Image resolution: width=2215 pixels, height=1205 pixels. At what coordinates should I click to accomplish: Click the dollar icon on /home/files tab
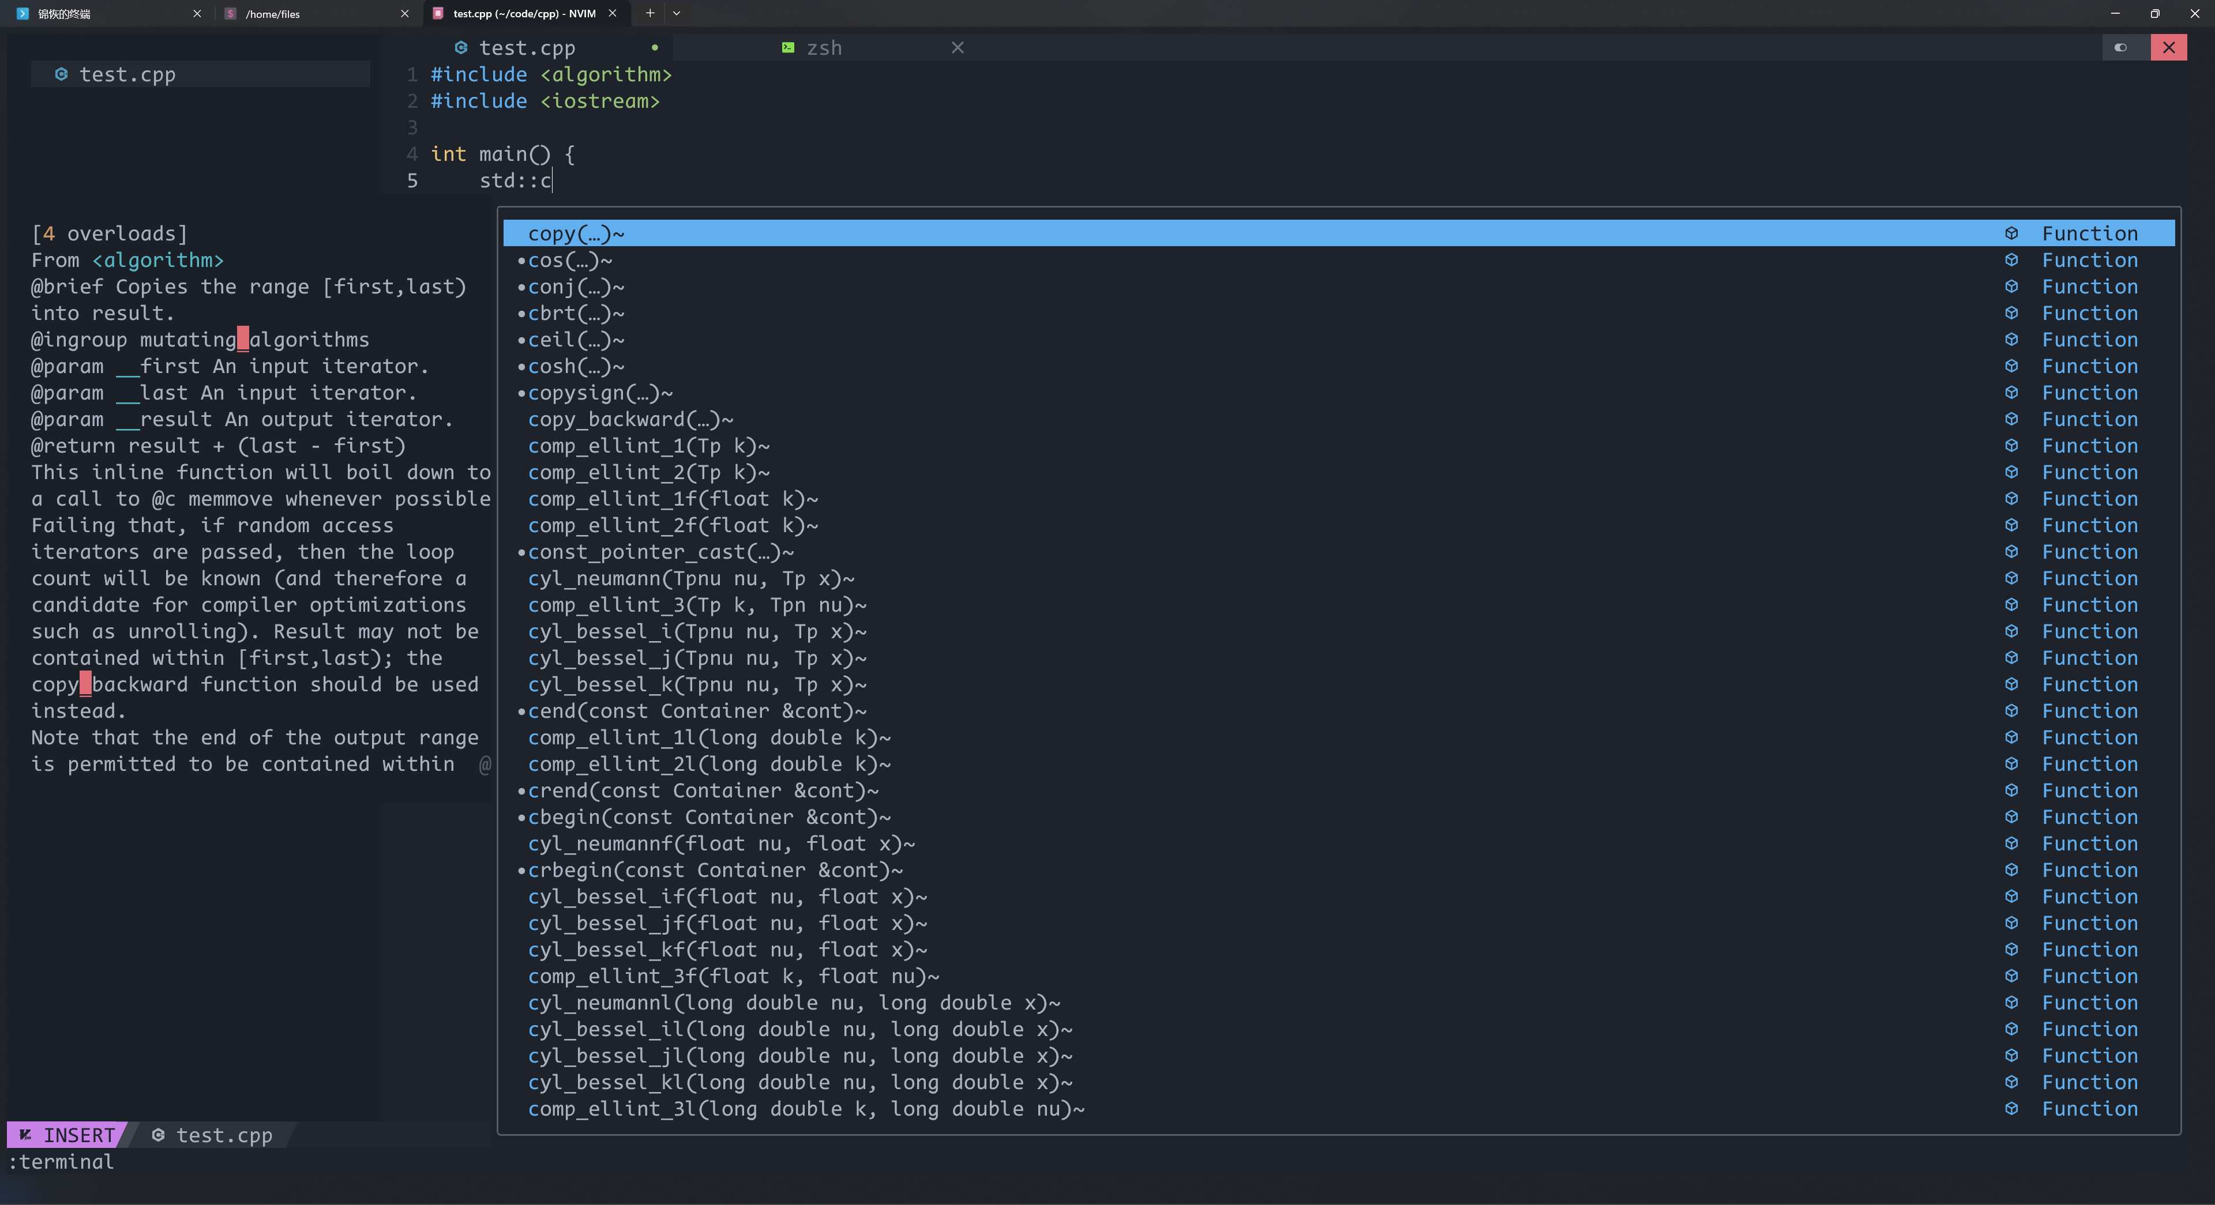[231, 14]
